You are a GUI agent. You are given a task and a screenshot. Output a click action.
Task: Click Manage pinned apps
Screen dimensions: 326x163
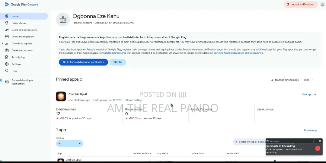coord(285,80)
